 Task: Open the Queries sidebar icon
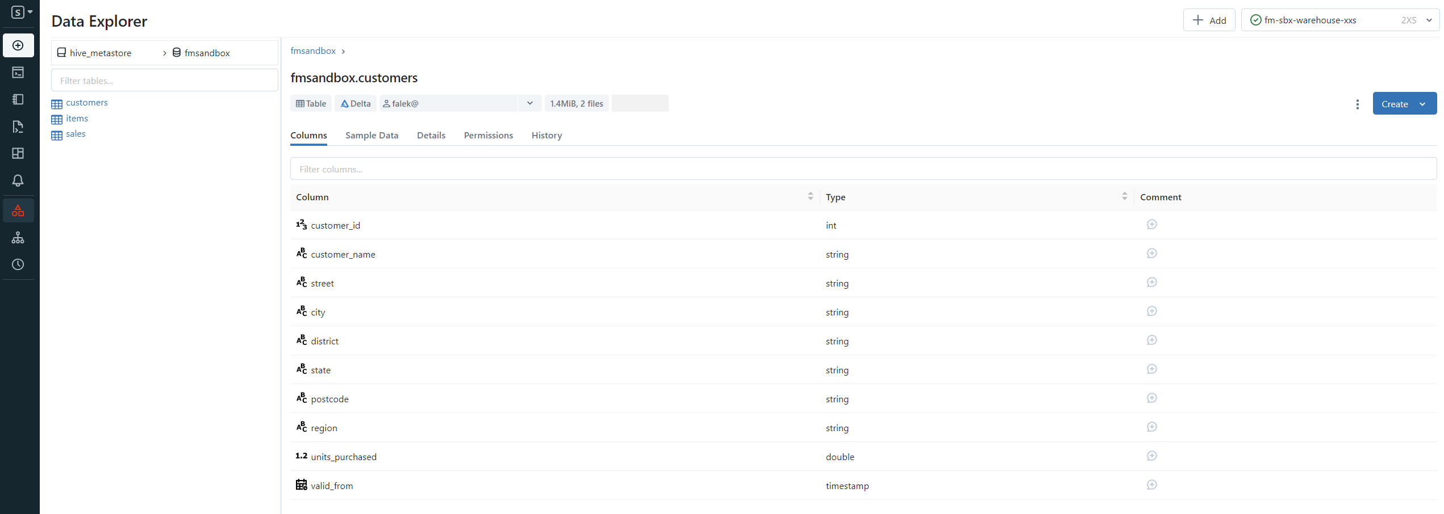click(x=18, y=99)
